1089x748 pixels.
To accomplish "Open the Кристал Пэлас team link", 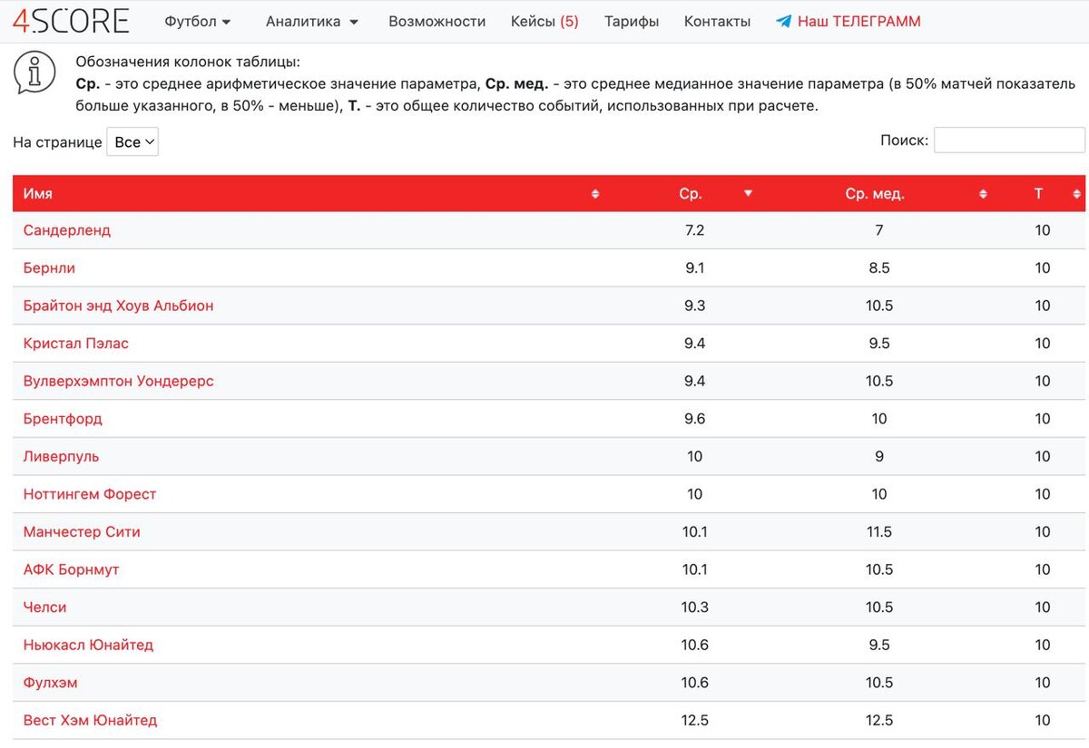I will click(x=76, y=344).
